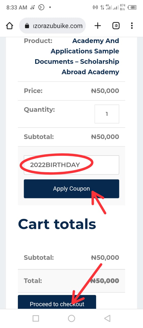Click the Apply Coupon button
This screenshot has width=143, height=328.
[x=71, y=189]
